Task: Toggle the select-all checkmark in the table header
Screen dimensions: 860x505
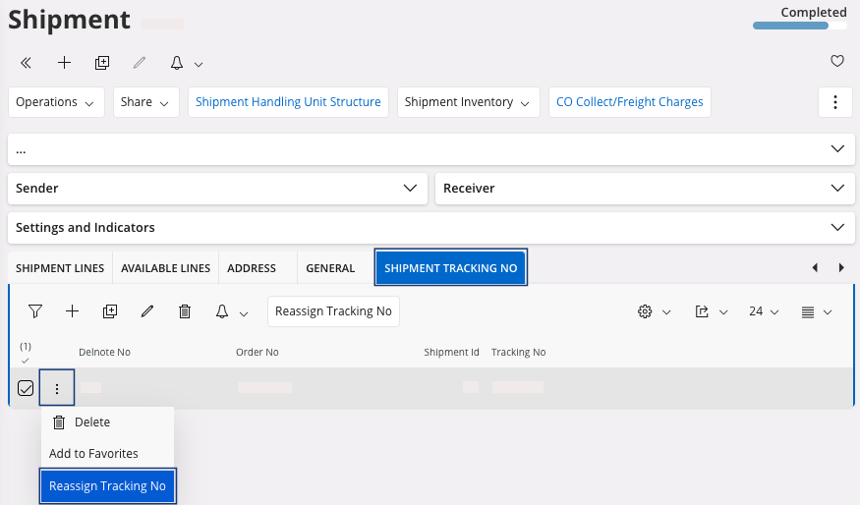Action: tap(26, 361)
